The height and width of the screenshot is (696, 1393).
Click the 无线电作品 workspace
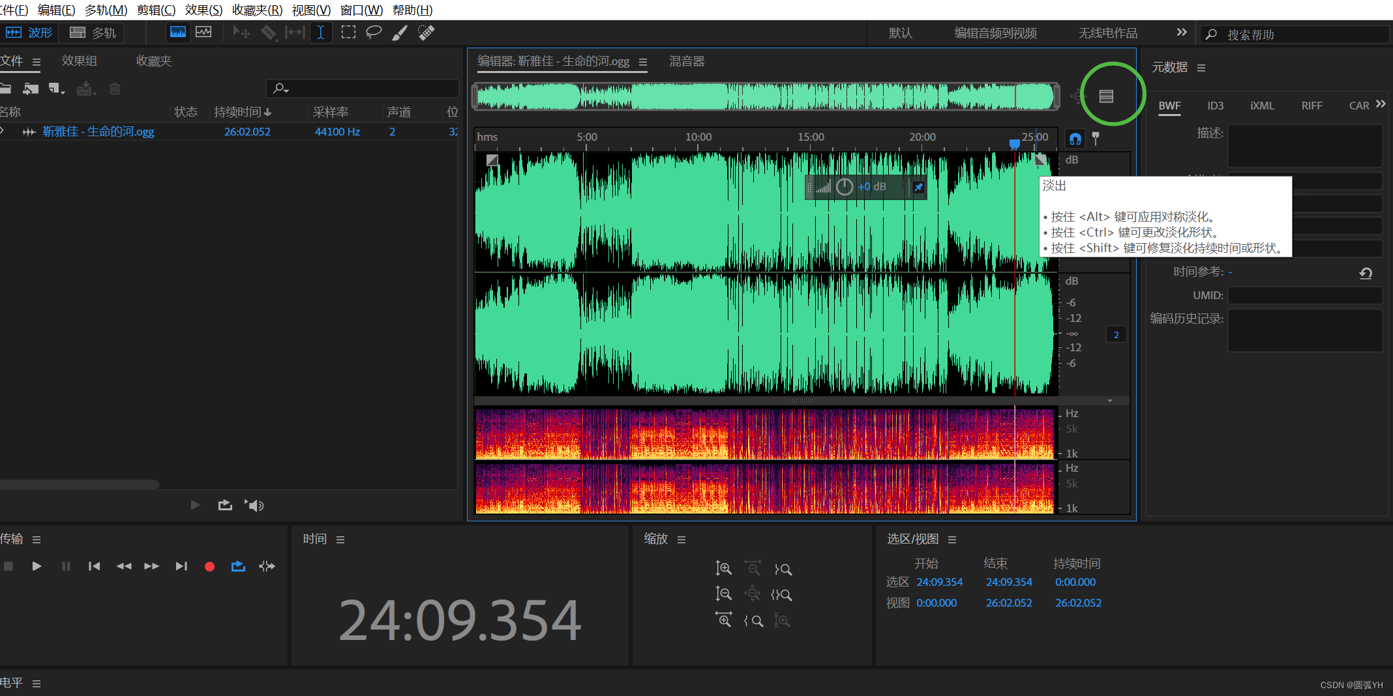pos(1106,33)
